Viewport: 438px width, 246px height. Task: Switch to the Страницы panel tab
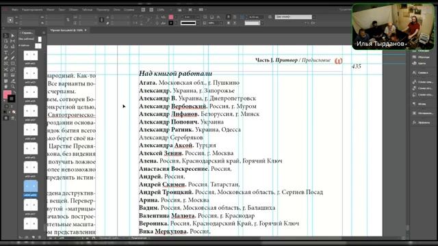[x=27, y=33]
